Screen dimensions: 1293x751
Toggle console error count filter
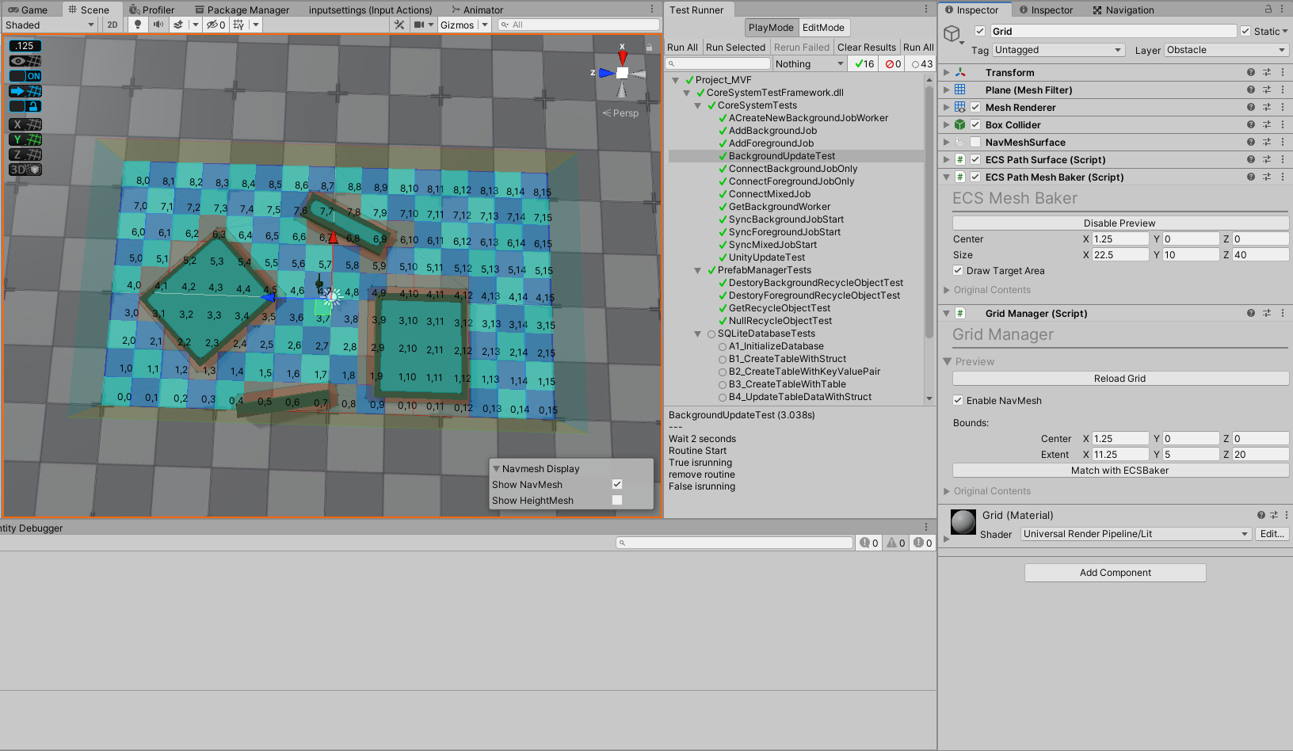(x=922, y=543)
